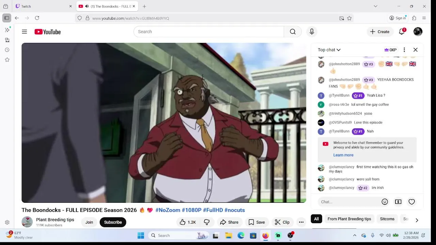The image size is (436, 245).
Task: Focus the YouTube search field
Action: tap(209, 32)
